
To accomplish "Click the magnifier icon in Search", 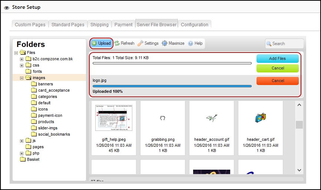I will 269,44.
